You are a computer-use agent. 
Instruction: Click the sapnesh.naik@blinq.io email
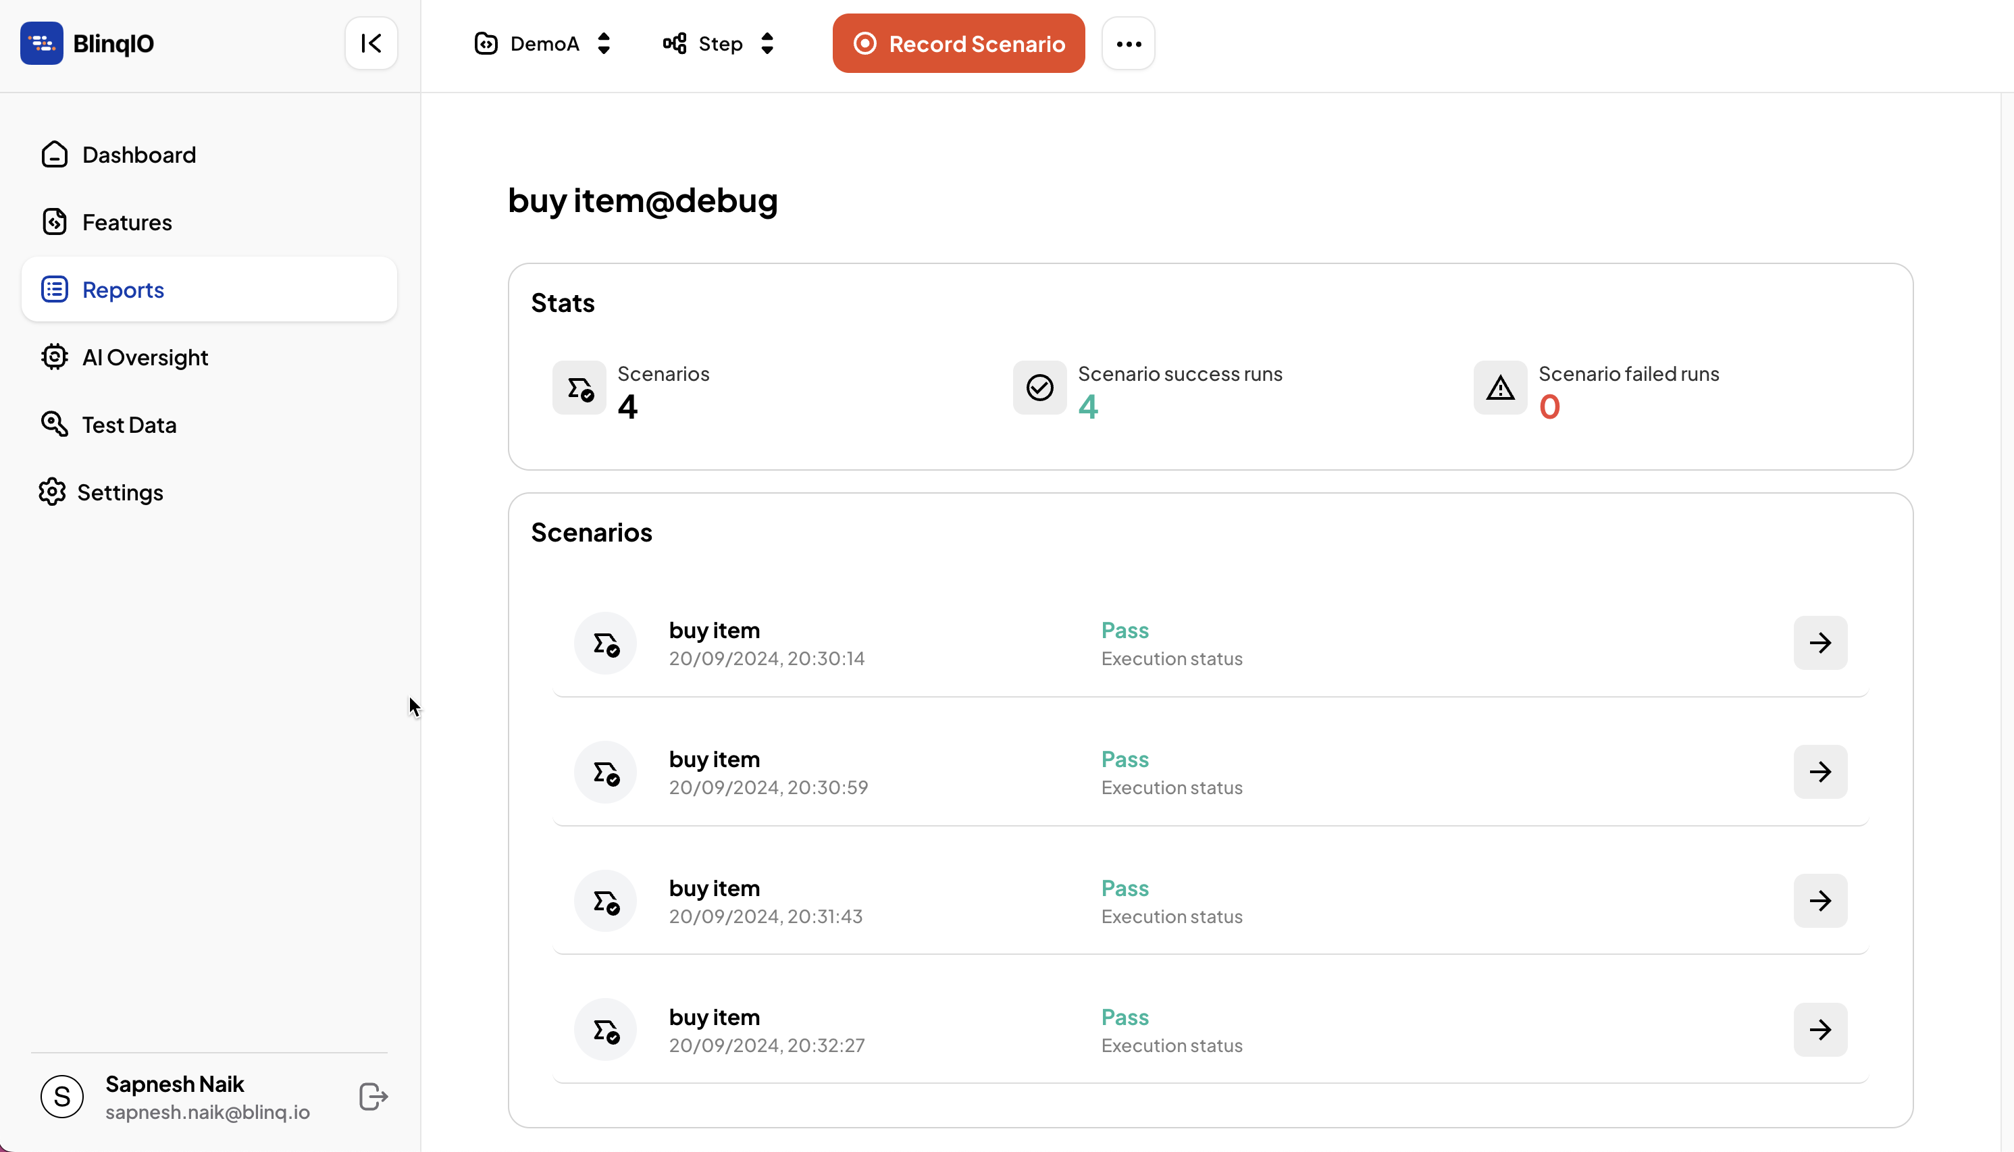pos(207,1112)
